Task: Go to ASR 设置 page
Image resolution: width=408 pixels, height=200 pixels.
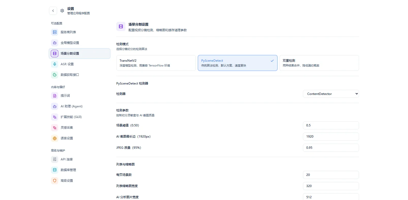Action: pyautogui.click(x=80, y=64)
